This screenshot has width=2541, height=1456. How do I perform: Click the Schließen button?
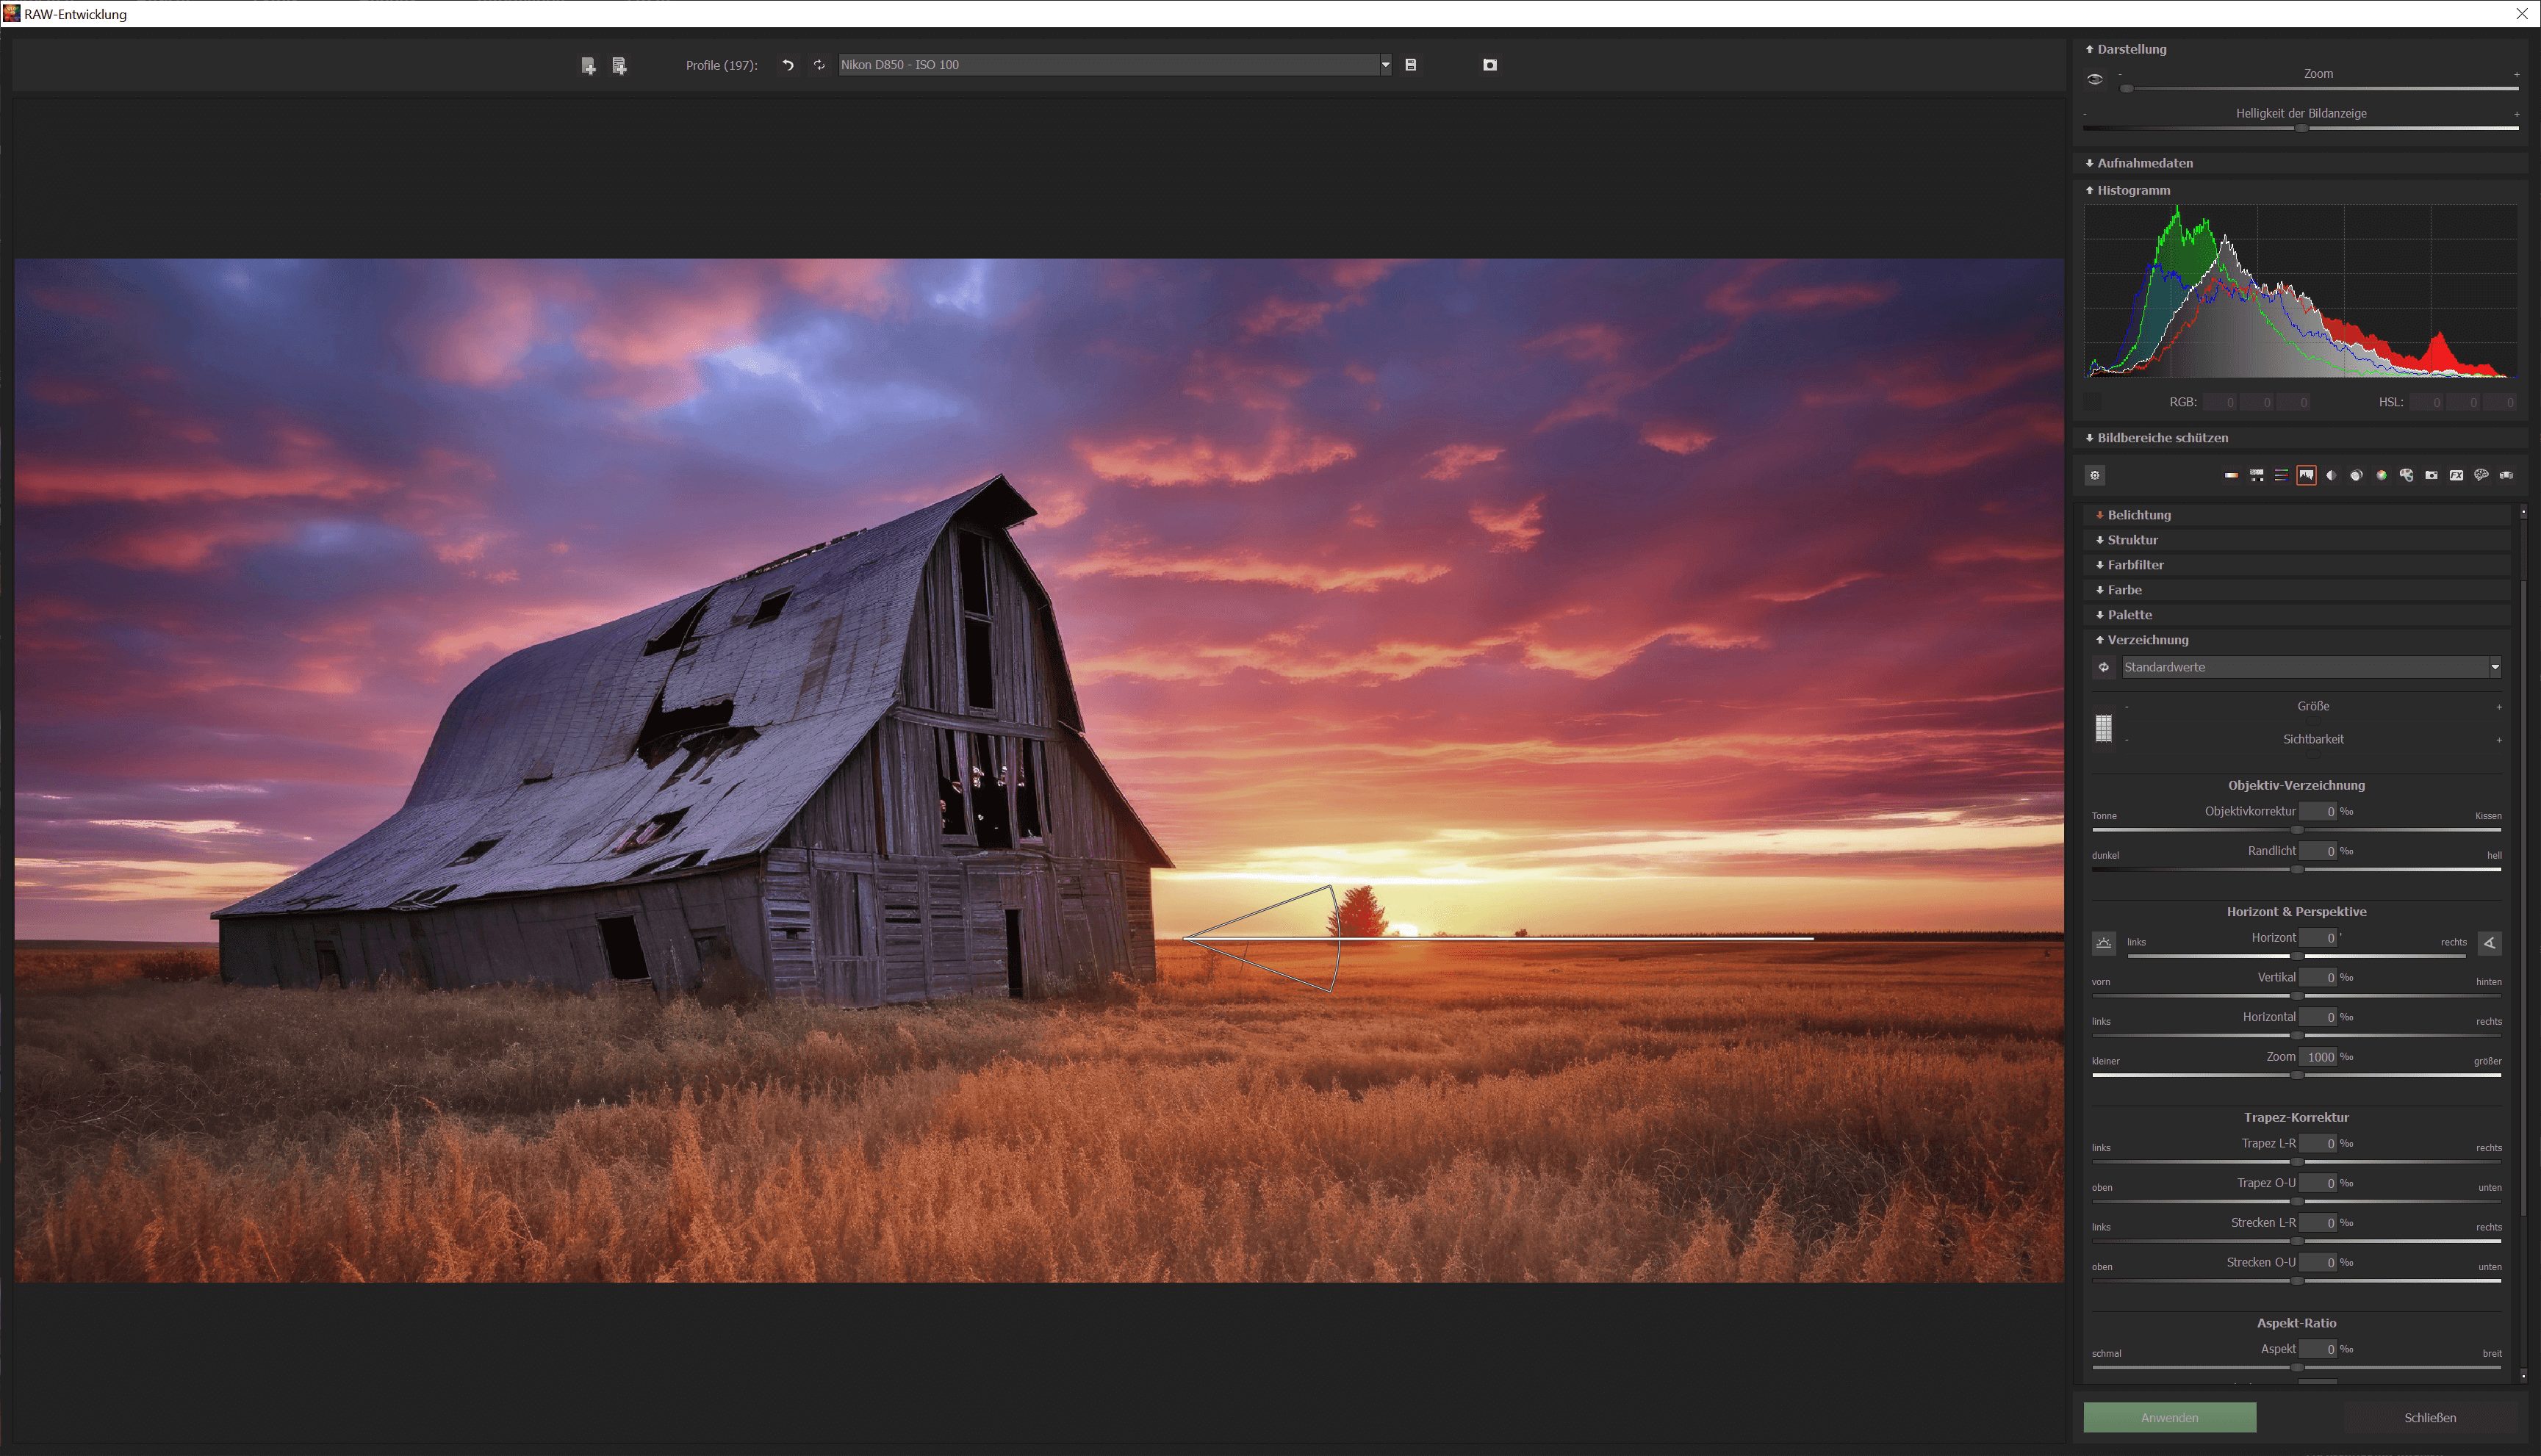coord(2429,1417)
